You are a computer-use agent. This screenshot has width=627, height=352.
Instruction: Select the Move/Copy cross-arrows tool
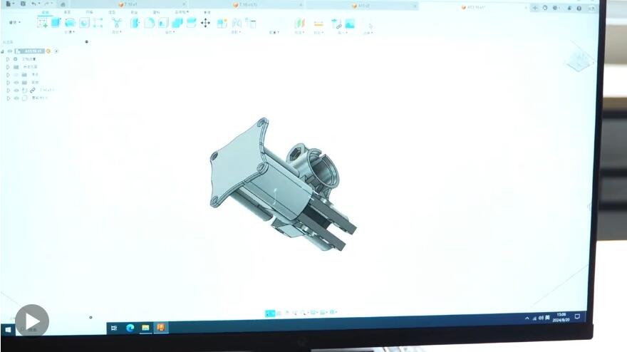point(205,23)
